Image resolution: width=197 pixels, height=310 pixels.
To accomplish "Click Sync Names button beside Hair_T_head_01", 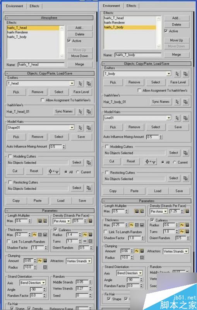I will click(64, 111).
